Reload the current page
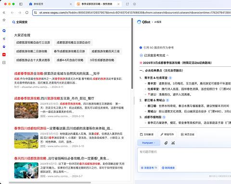 click(x=27, y=12)
